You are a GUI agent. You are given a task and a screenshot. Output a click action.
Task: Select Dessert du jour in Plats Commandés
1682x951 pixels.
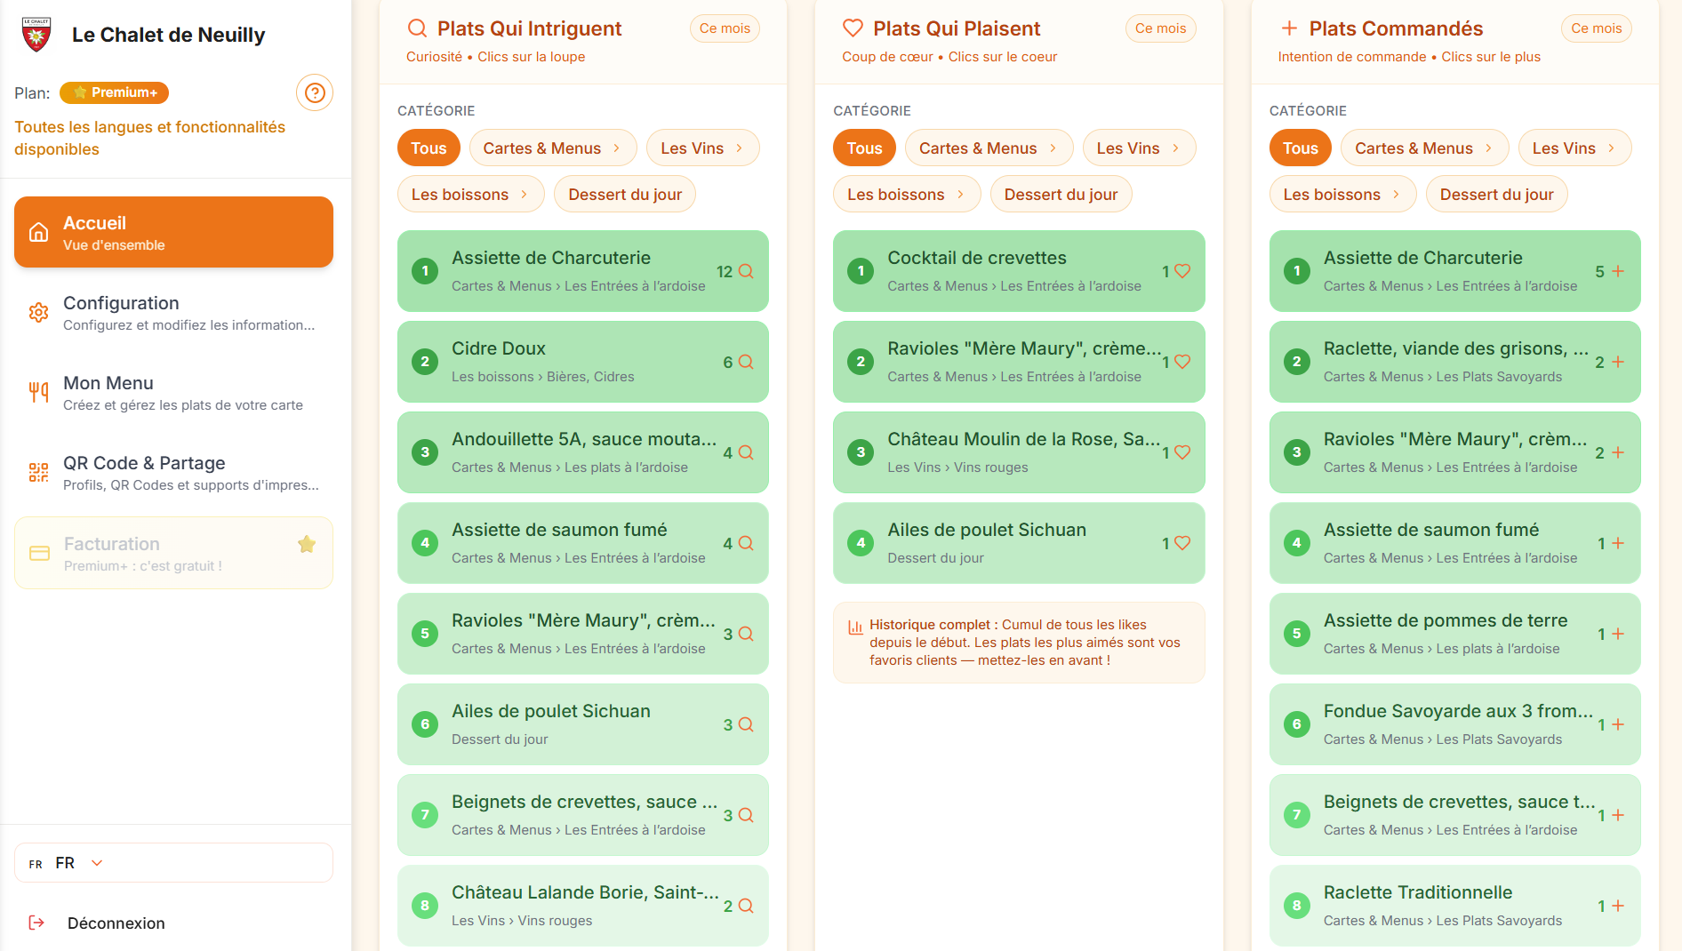coord(1496,194)
